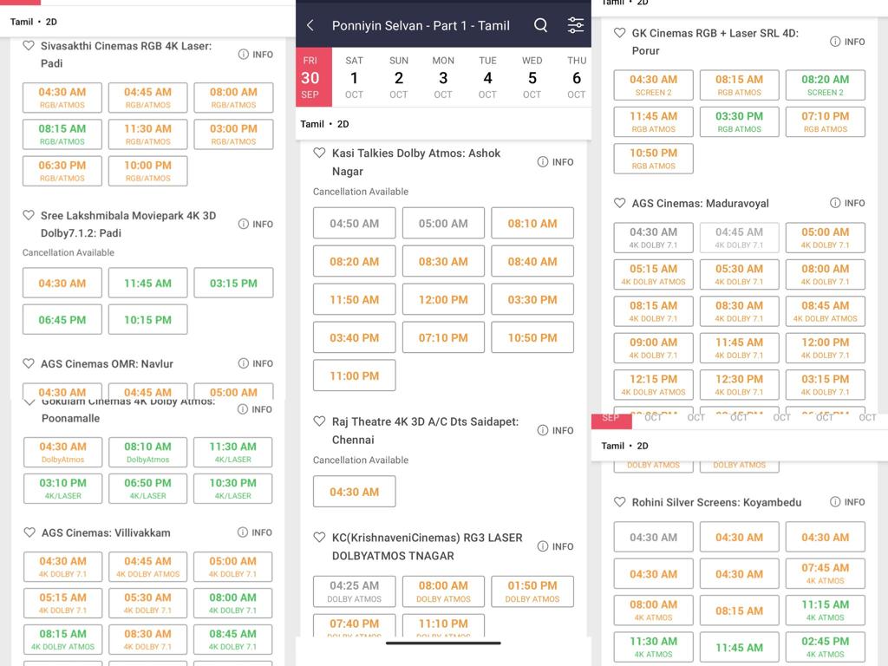Open INFO for Sree Lakshmibala Moviepark
The image size is (888, 666).
tap(256, 224)
